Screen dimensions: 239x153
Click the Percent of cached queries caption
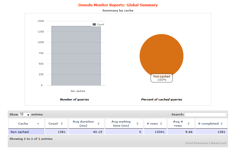pyautogui.click(x=162, y=99)
